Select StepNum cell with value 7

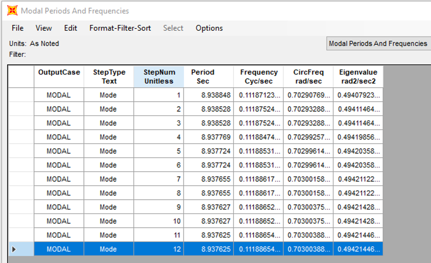point(159,179)
